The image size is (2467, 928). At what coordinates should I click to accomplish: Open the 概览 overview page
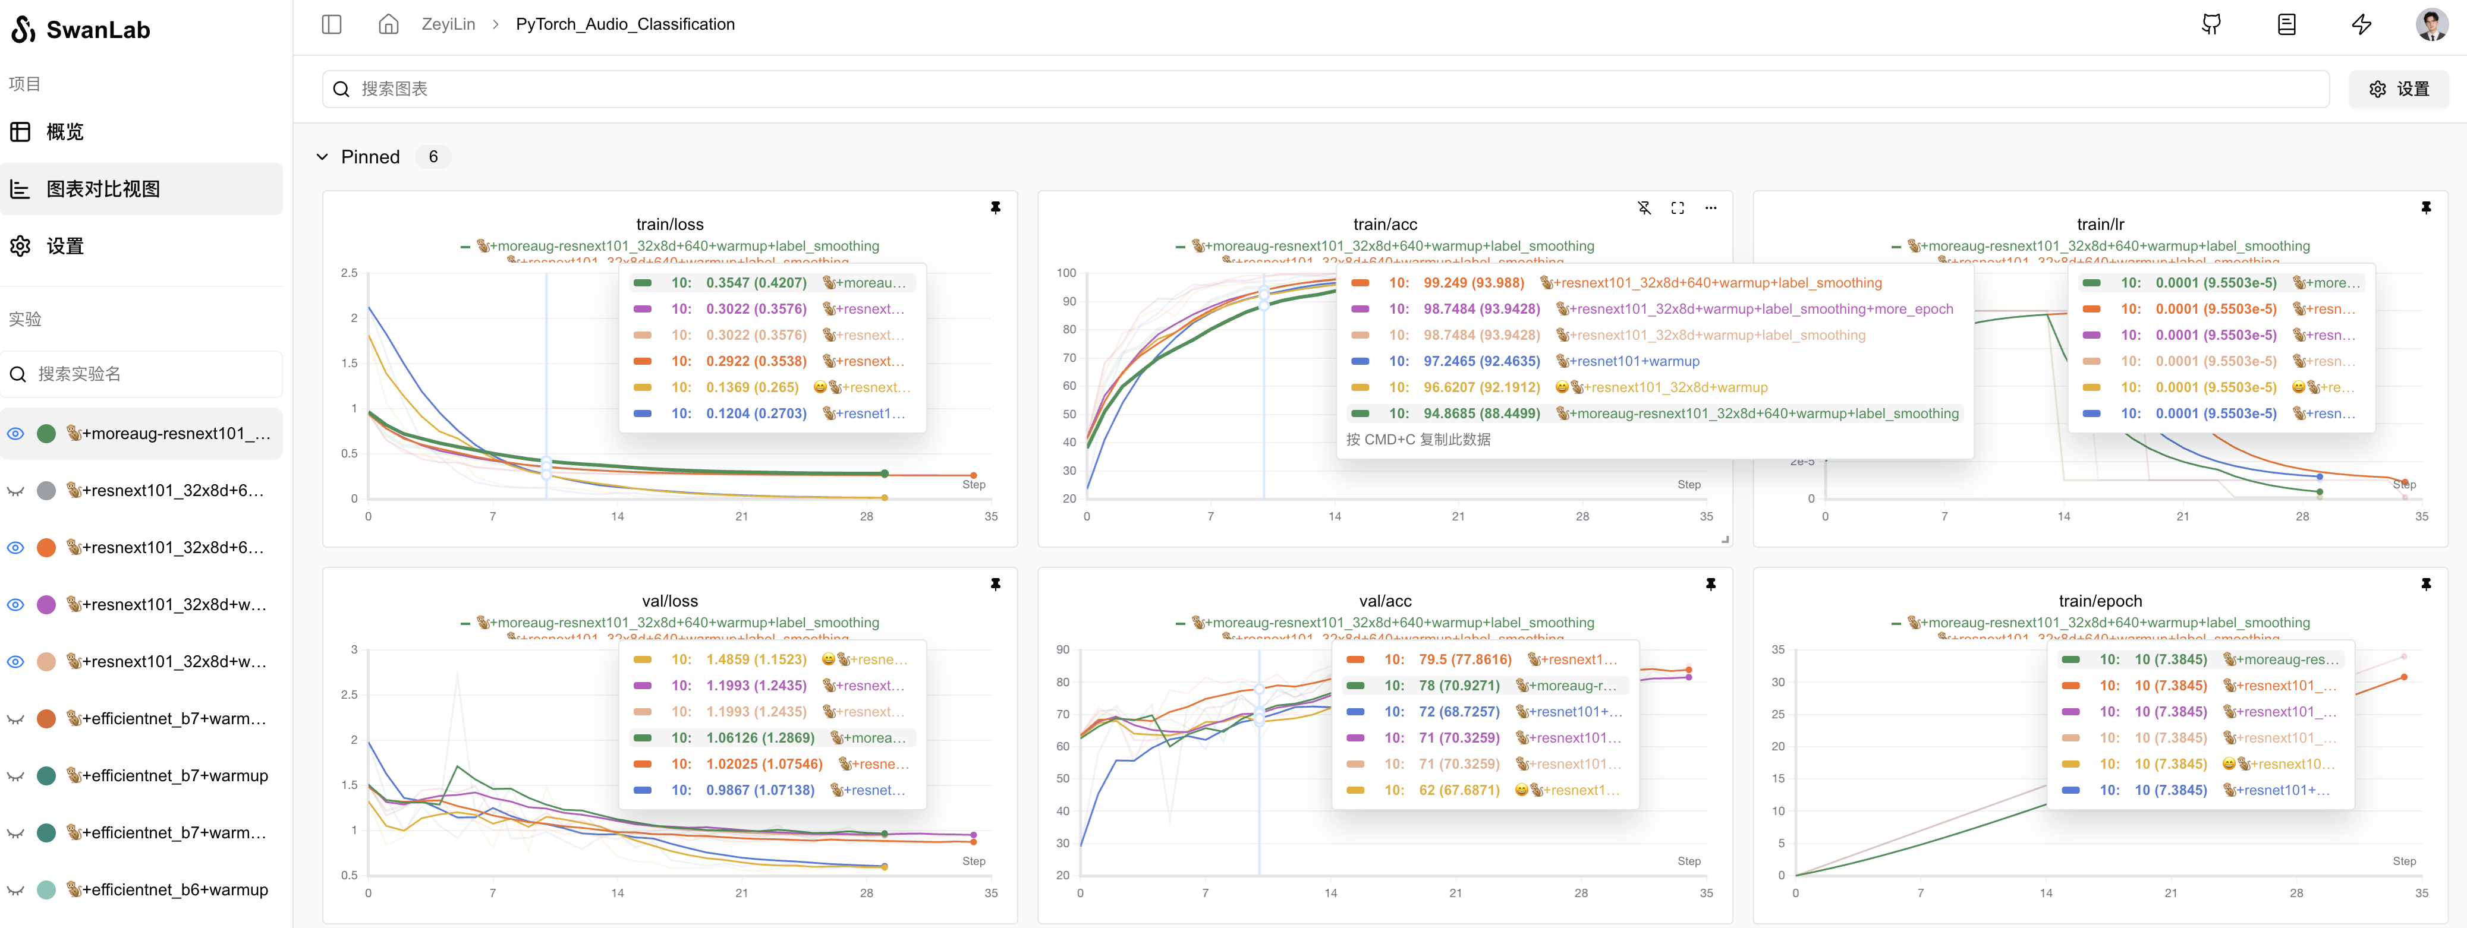point(65,132)
